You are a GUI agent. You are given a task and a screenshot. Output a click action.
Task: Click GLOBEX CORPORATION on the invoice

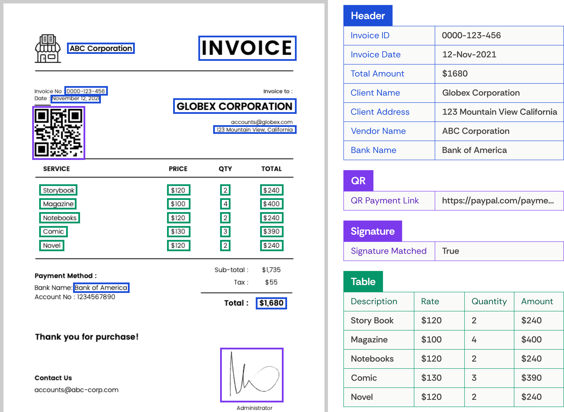(235, 106)
